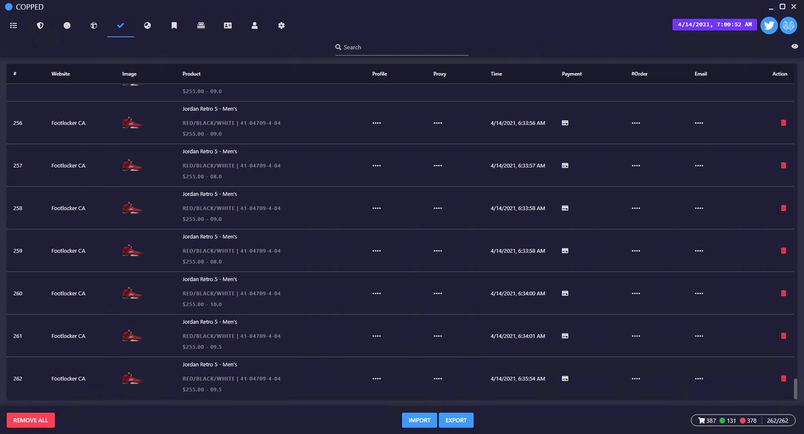This screenshot has width=804, height=434.
Task: Click the REMOVE ALL button
Action: click(31, 420)
